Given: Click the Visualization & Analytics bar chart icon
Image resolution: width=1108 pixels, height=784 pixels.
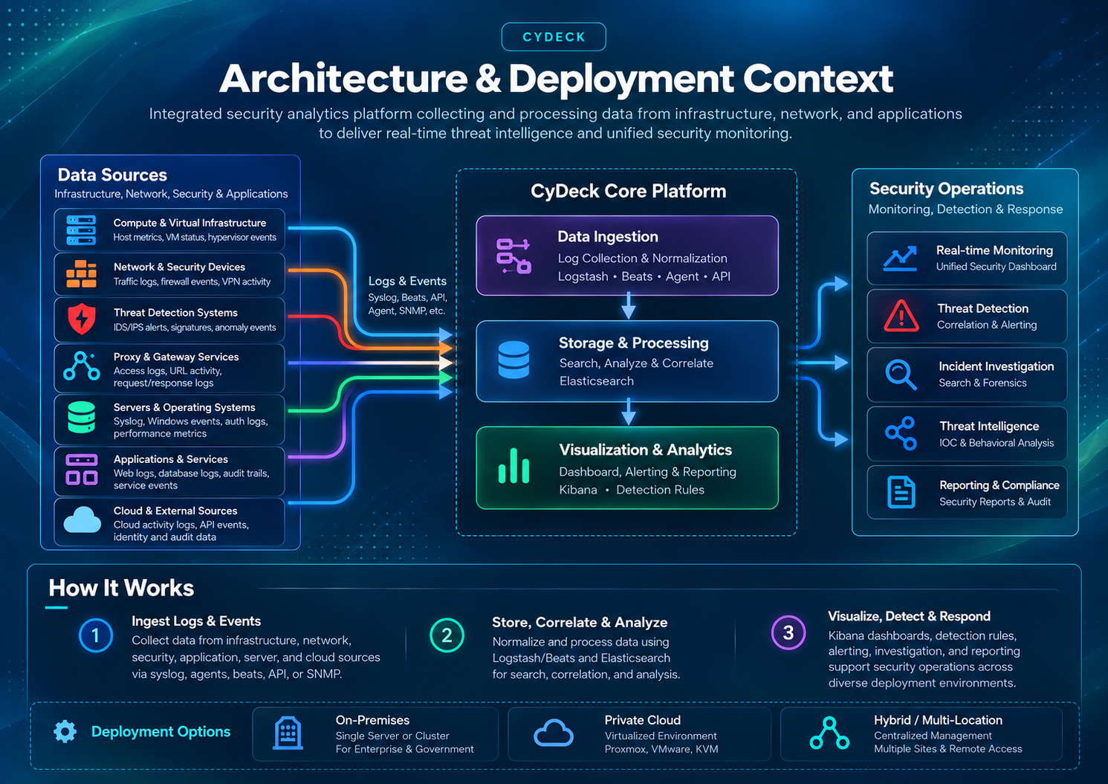Looking at the screenshot, I should pos(513,466).
